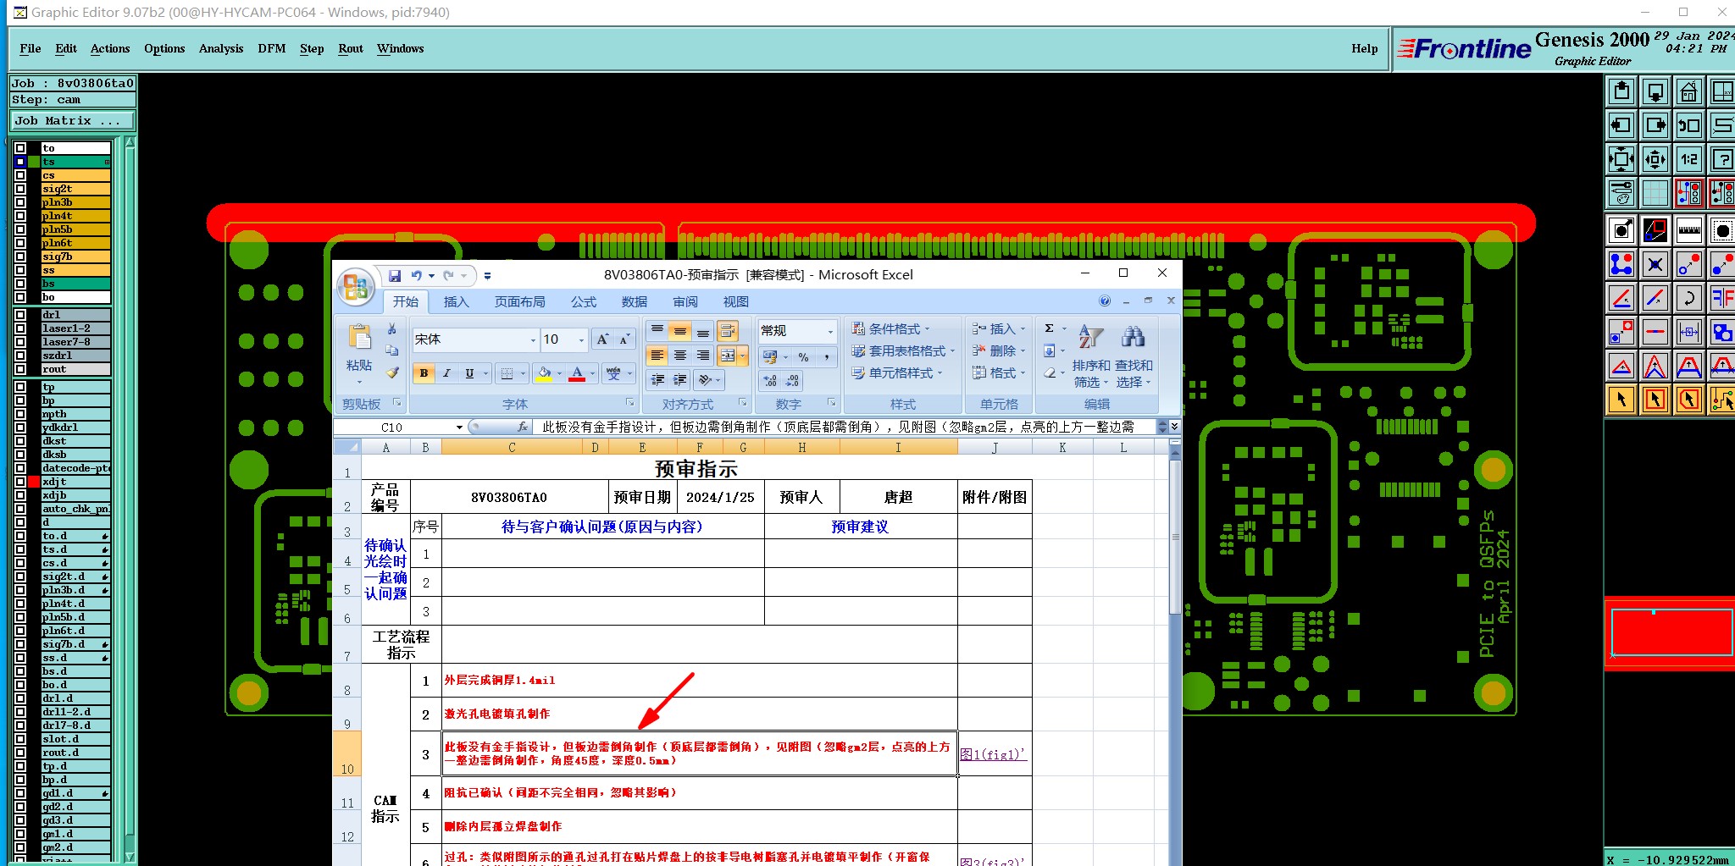Image resolution: width=1735 pixels, height=866 pixels.
Task: Click the 粘贴 paste button
Action: pyautogui.click(x=359, y=353)
